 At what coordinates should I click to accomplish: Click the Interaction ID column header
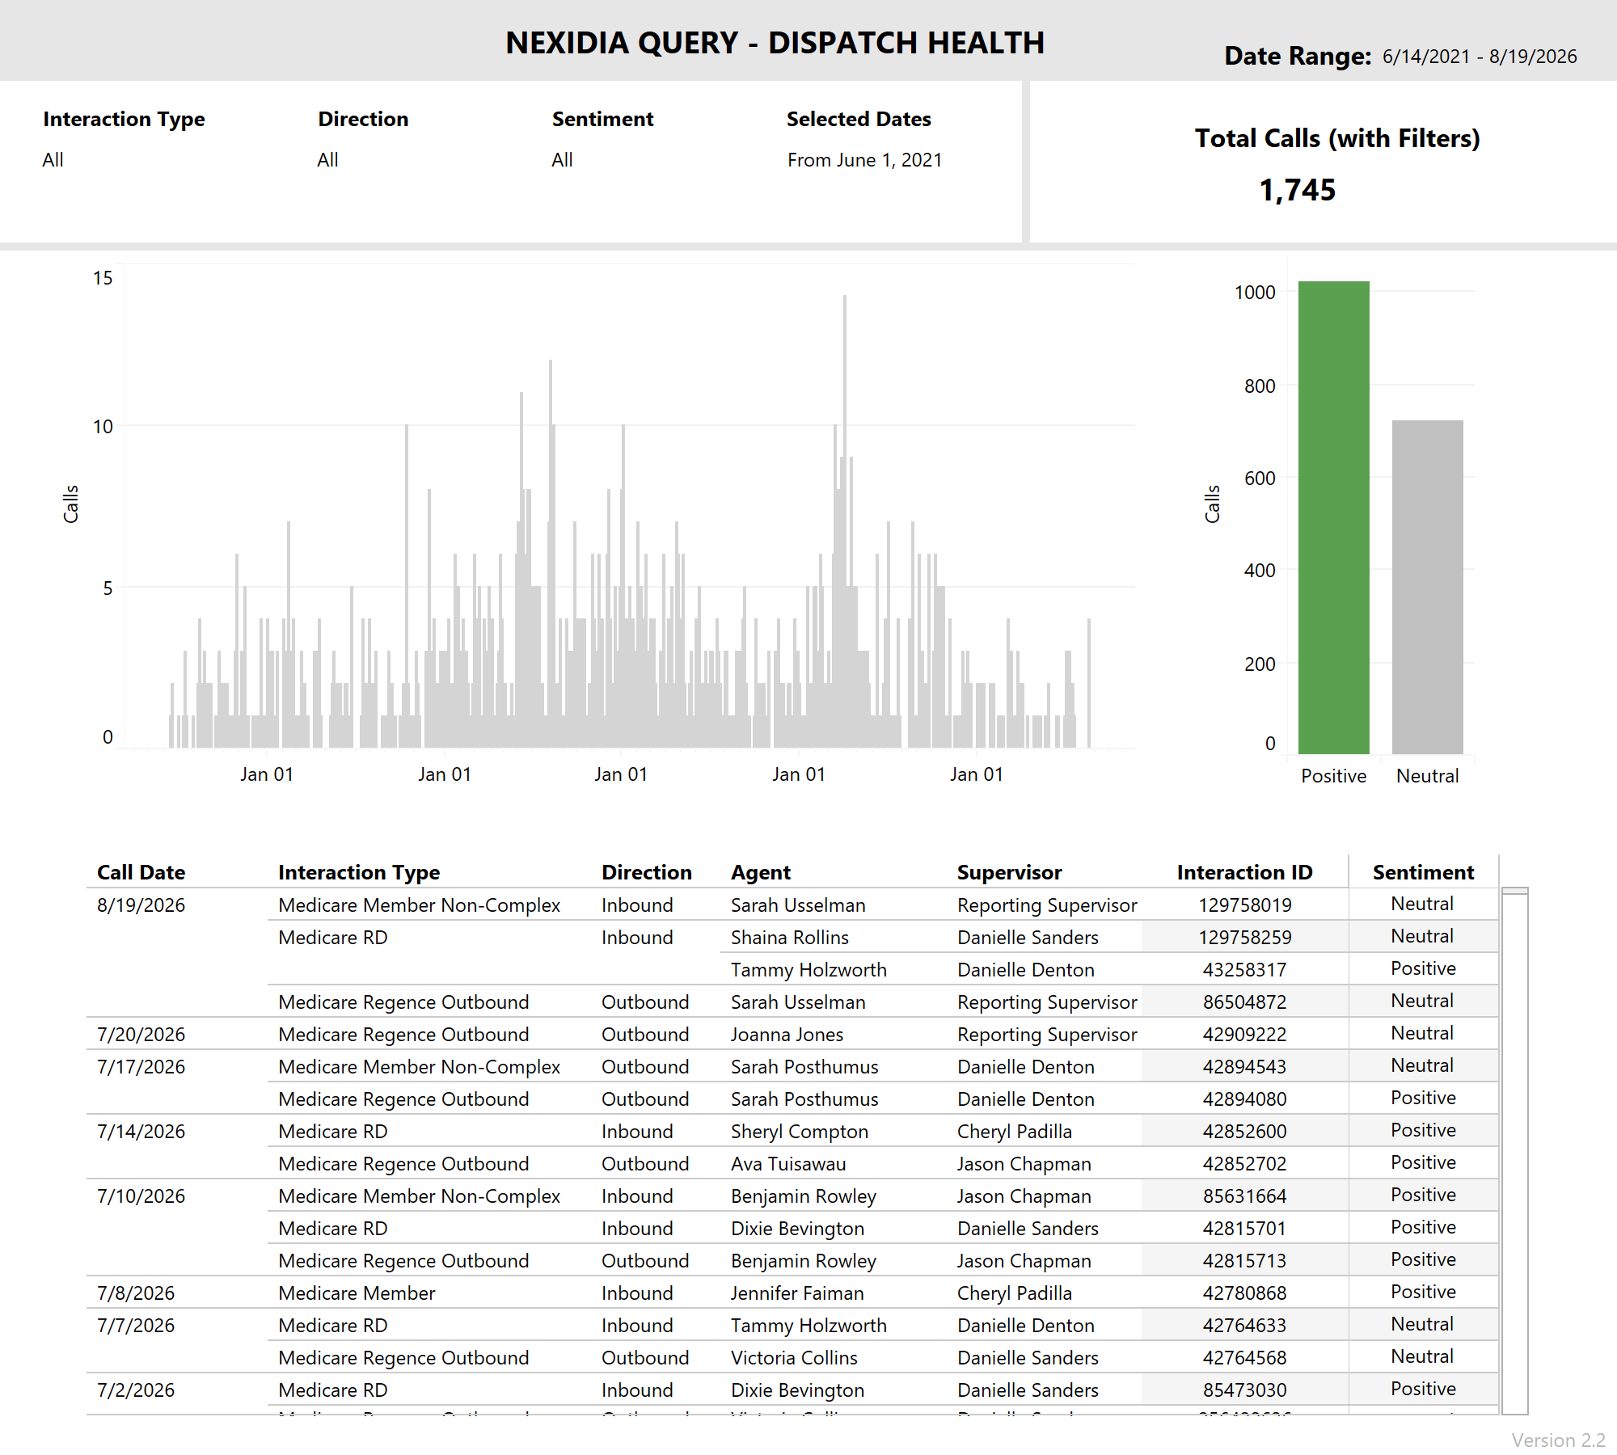(1244, 872)
